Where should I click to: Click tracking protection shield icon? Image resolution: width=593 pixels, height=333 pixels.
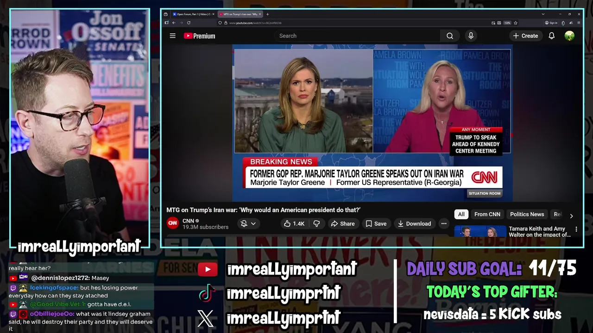(220, 23)
